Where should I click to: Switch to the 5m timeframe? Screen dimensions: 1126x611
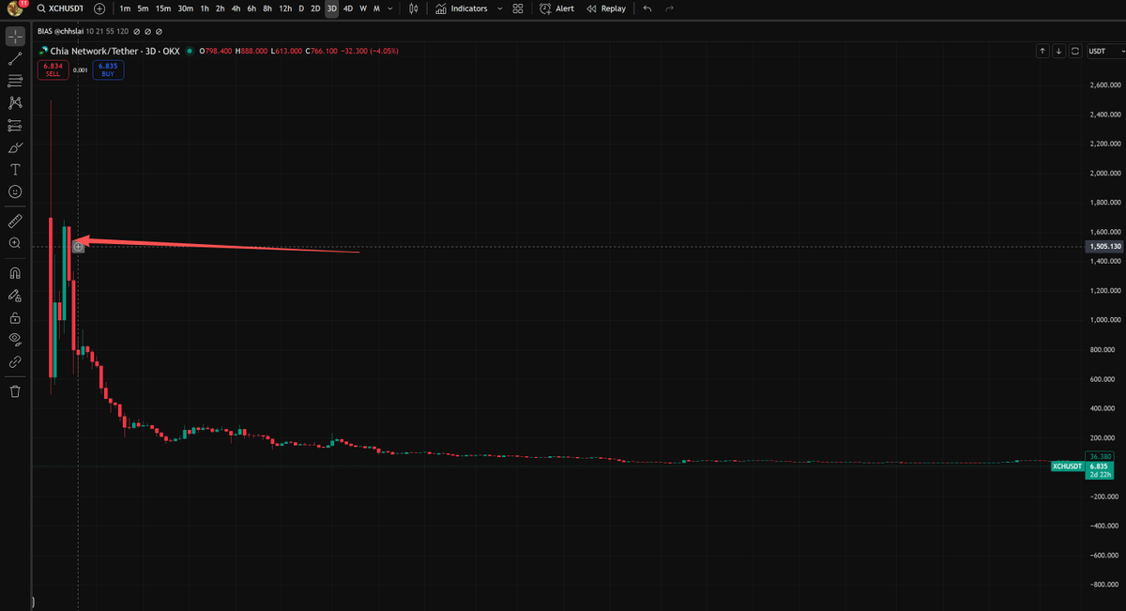[143, 8]
